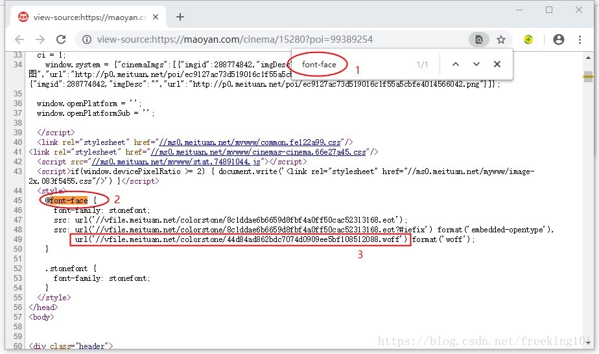Click the format('woff') text on line 49
This screenshot has width=599, height=354.
[x=441, y=239]
